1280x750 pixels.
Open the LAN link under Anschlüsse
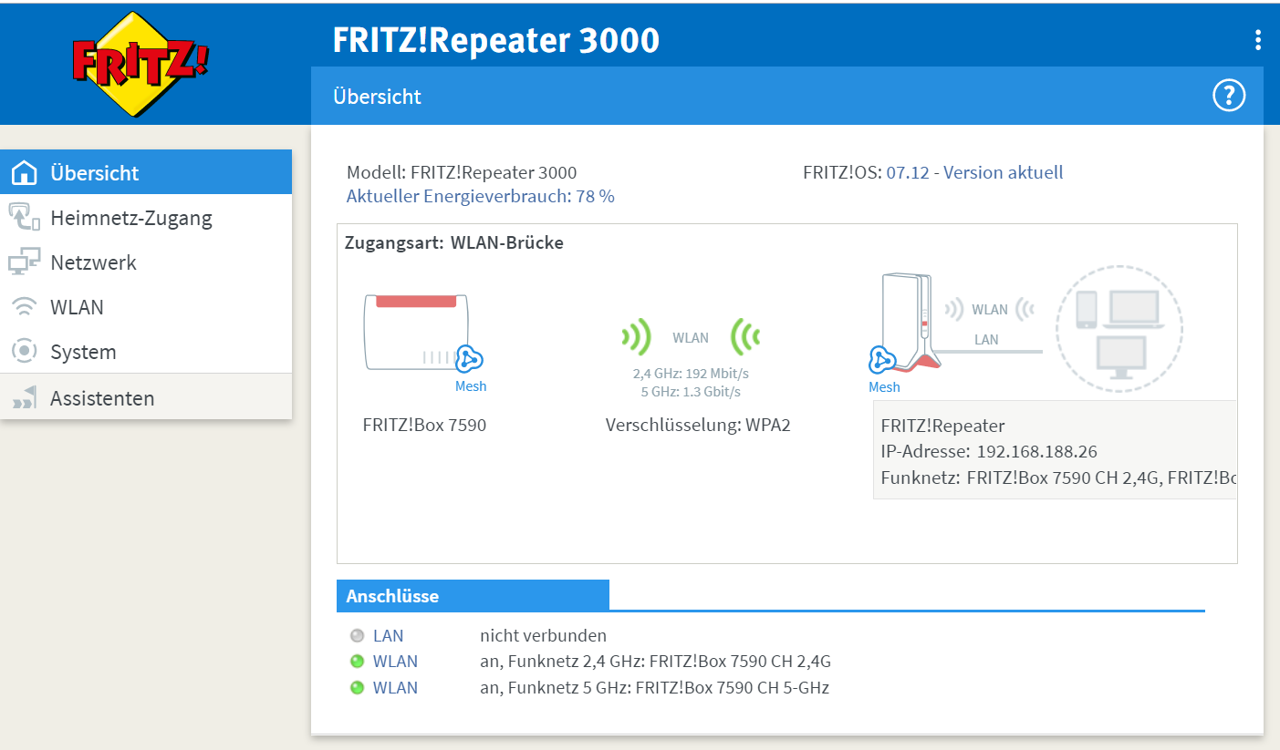[x=388, y=636]
